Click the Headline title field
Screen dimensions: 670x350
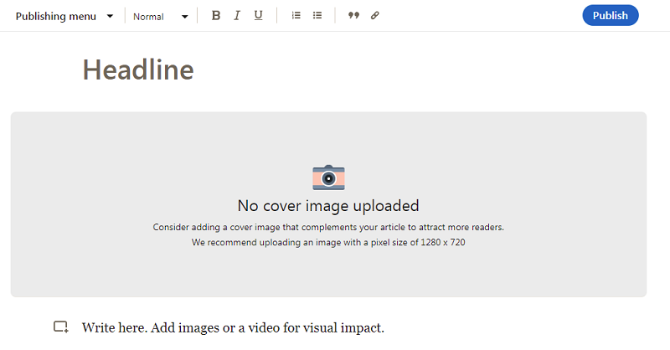click(x=138, y=69)
